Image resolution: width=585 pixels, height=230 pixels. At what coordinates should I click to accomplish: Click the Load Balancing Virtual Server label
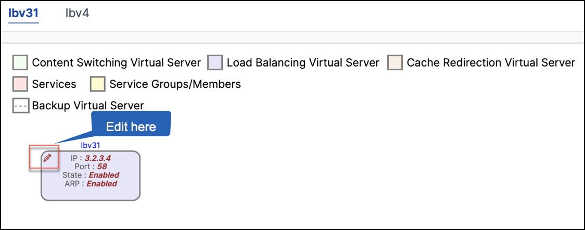pos(303,62)
